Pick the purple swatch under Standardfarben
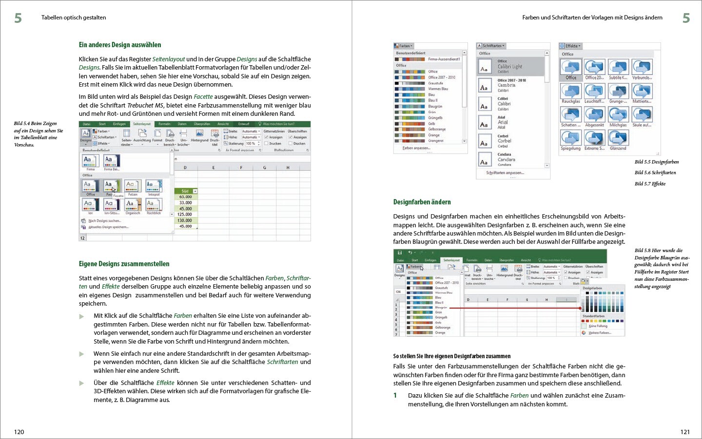 (622, 321)
